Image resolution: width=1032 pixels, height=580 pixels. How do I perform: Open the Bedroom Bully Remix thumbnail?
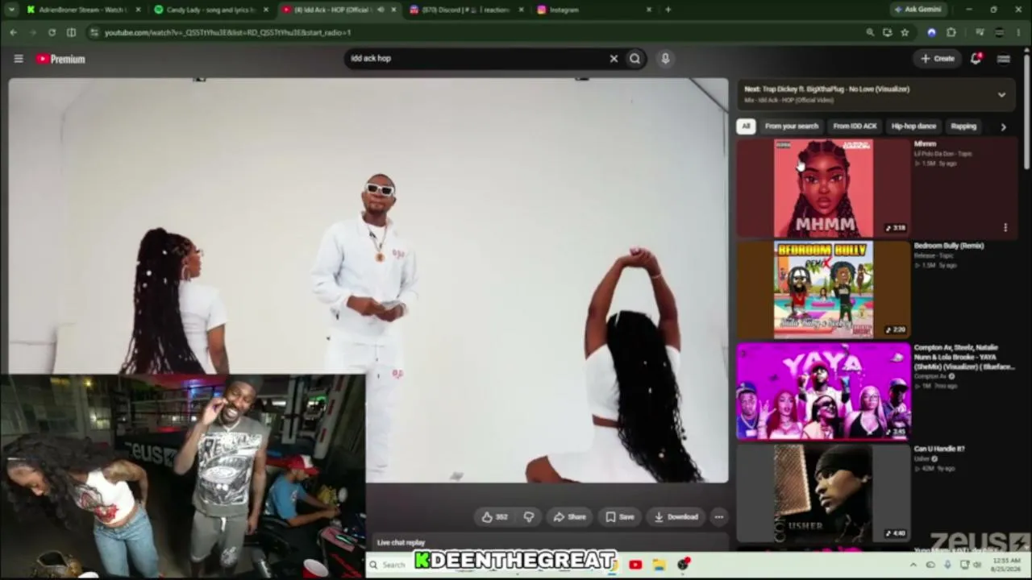(823, 290)
